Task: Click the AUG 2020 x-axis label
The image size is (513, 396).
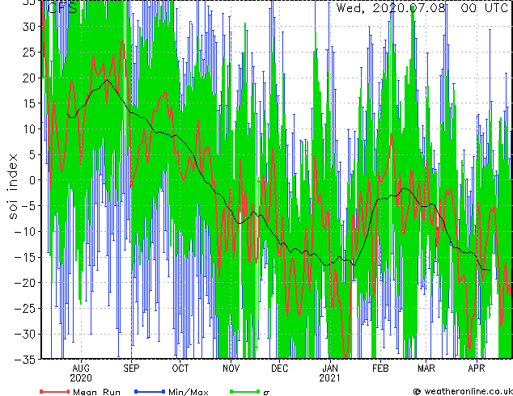Action: 81,373
